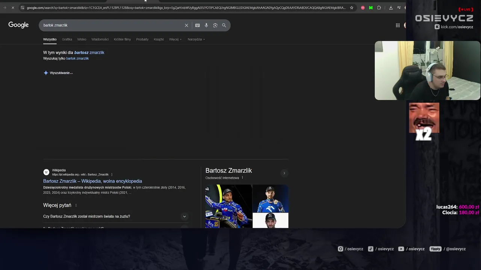This screenshot has height=270, width=481.
Task: Open the browser downloads icon
Action: coord(391,7)
